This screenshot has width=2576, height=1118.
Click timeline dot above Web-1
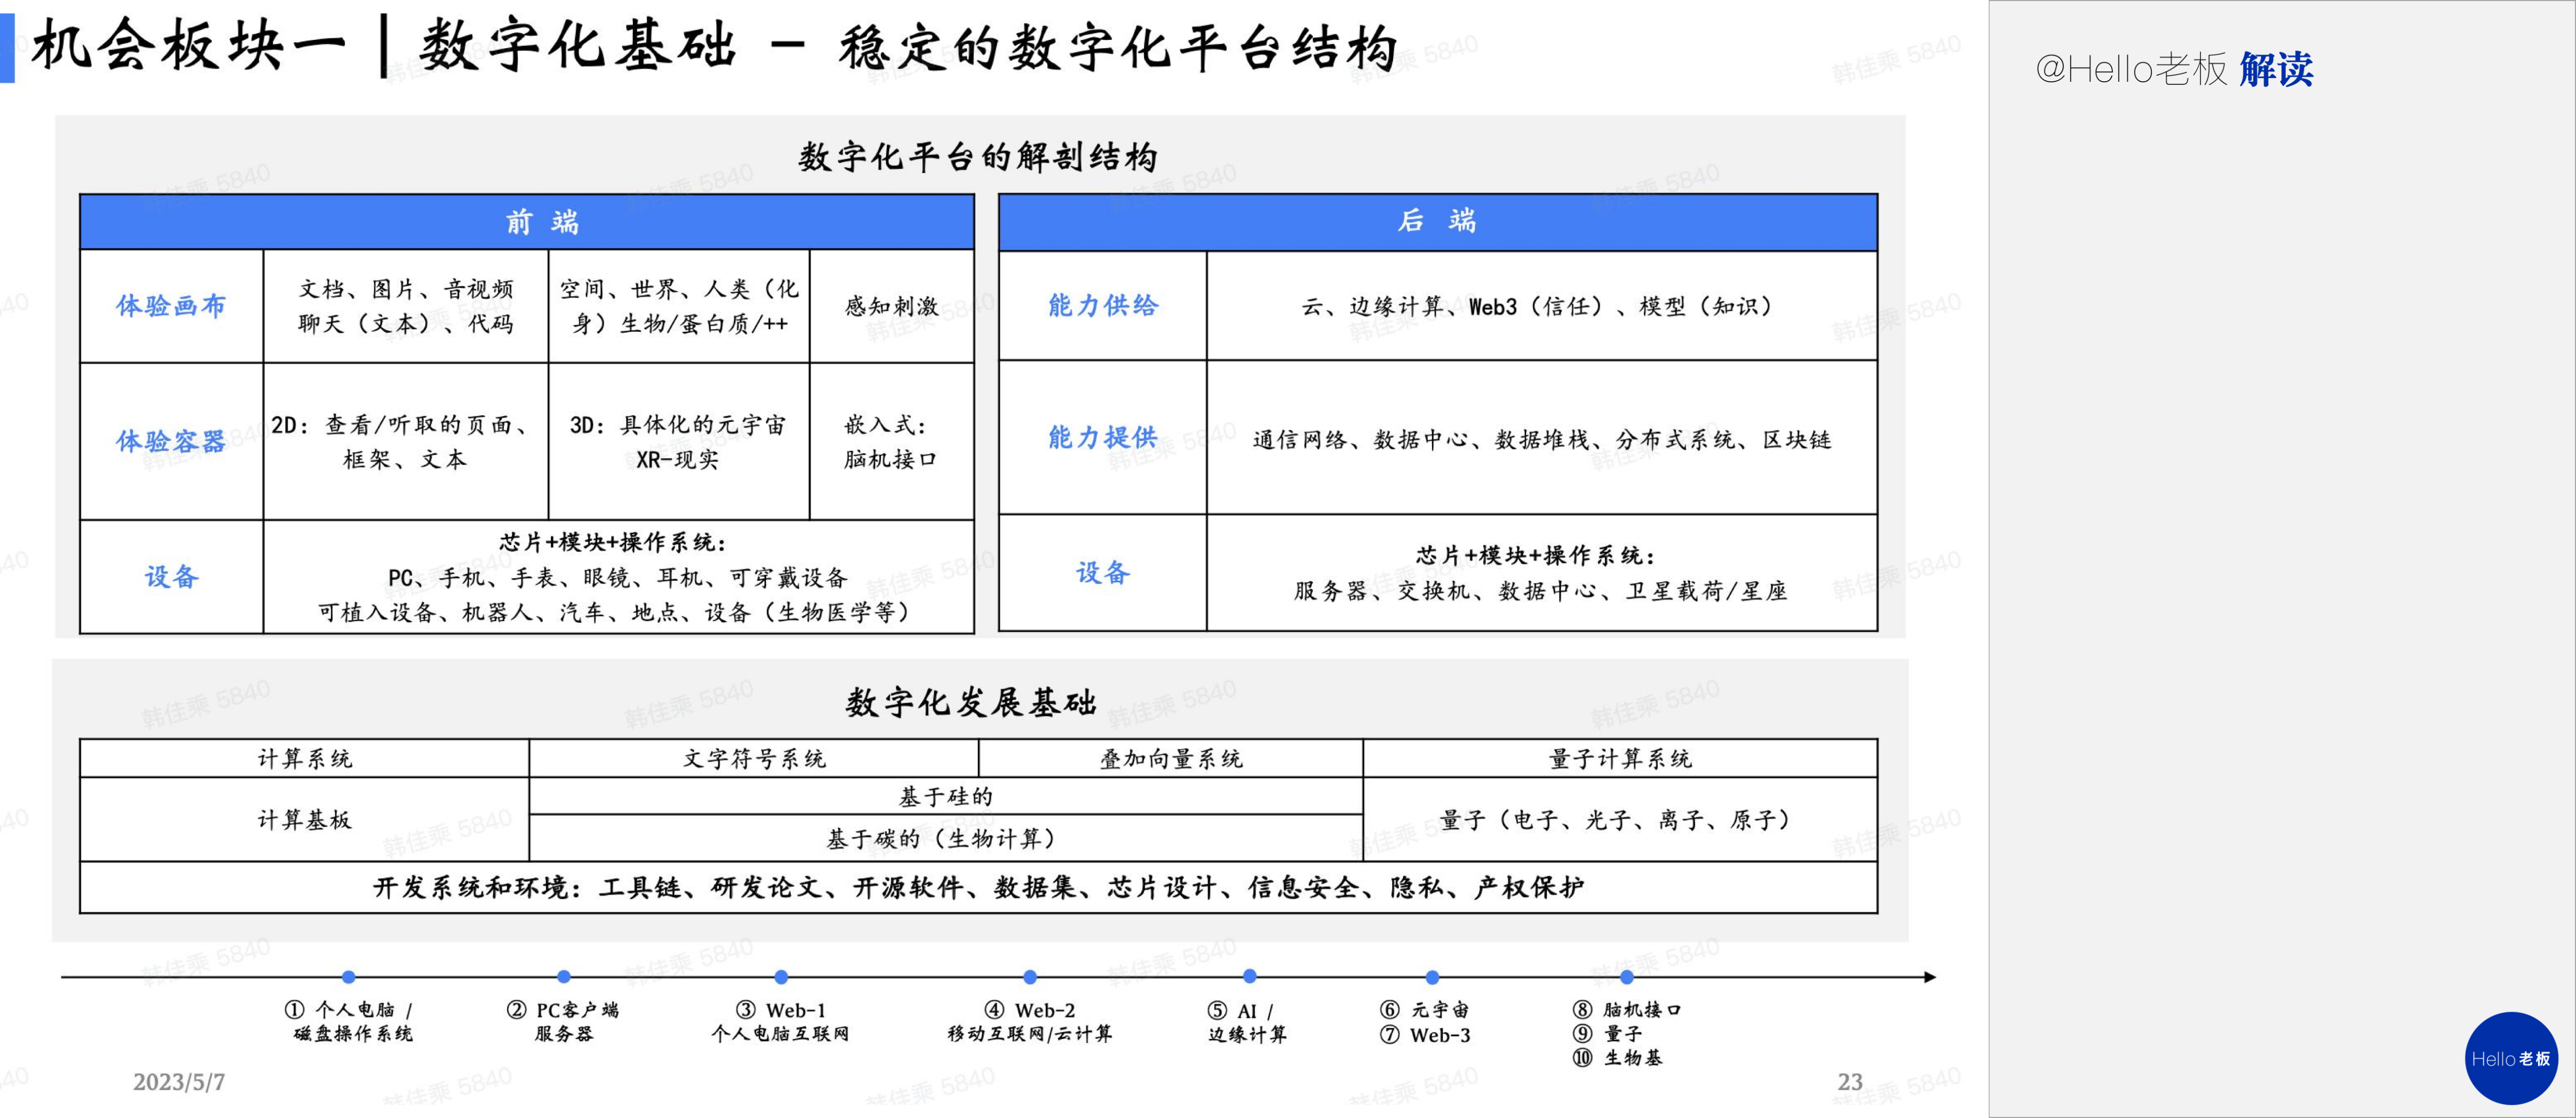tap(781, 977)
